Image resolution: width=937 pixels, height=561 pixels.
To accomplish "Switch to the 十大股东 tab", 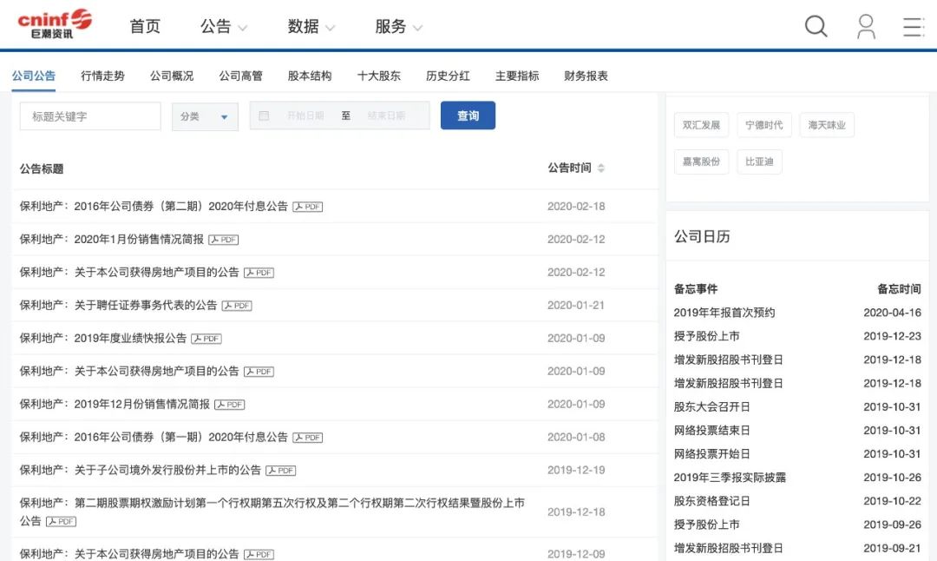I will (x=378, y=76).
